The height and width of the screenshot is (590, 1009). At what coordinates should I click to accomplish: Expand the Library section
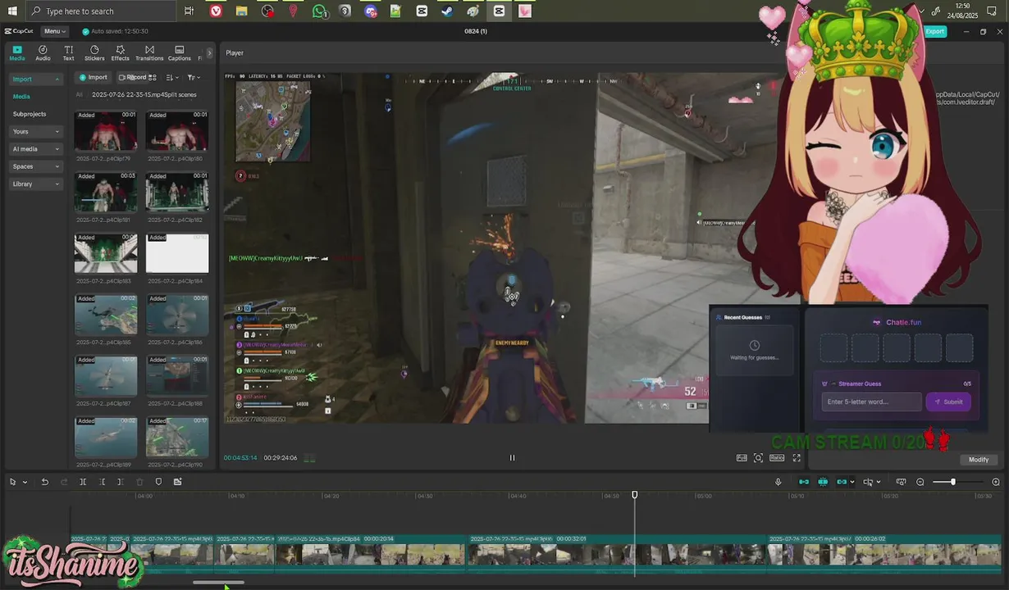[x=36, y=184]
